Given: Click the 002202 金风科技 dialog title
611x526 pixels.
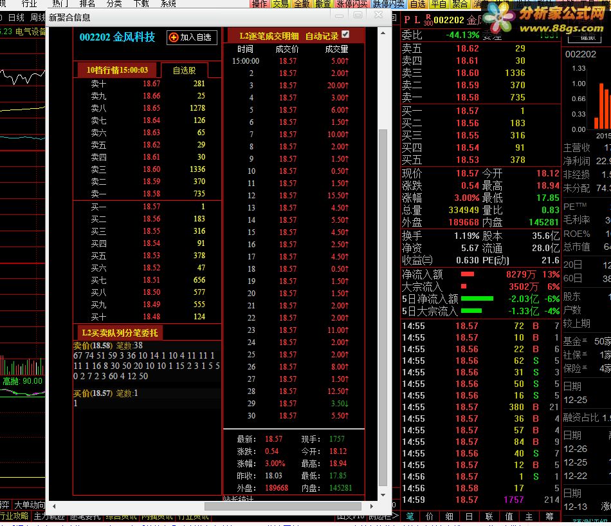Looking at the screenshot, I should tap(117, 37).
